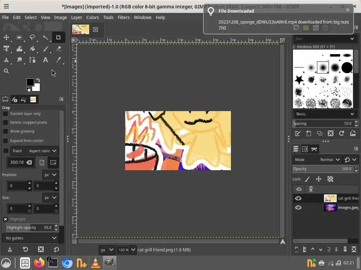
Task: Launch Firefox from the taskbar
Action: [x=39, y=263]
